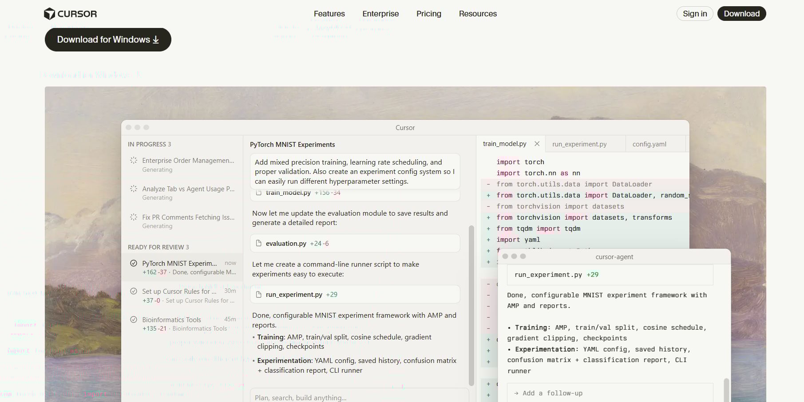Focus the 'Add a follow-up' field
Viewport: 804px width, 402px height.
[x=610, y=393]
